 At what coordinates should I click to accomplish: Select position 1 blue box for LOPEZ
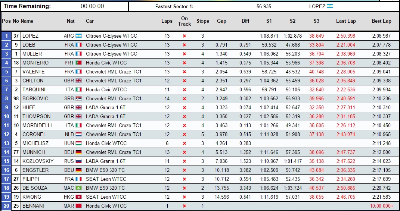pos(6,36)
